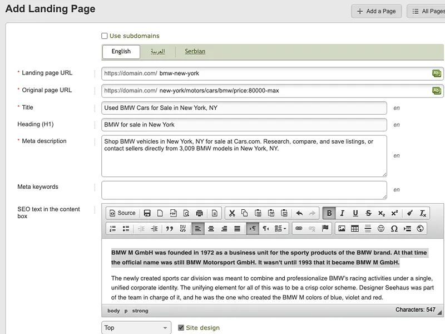Select Center alignment
Image resolution: width=445 pixels, height=334 pixels.
click(x=211, y=228)
